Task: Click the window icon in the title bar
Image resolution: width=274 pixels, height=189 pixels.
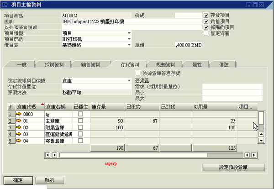Action: [5, 5]
